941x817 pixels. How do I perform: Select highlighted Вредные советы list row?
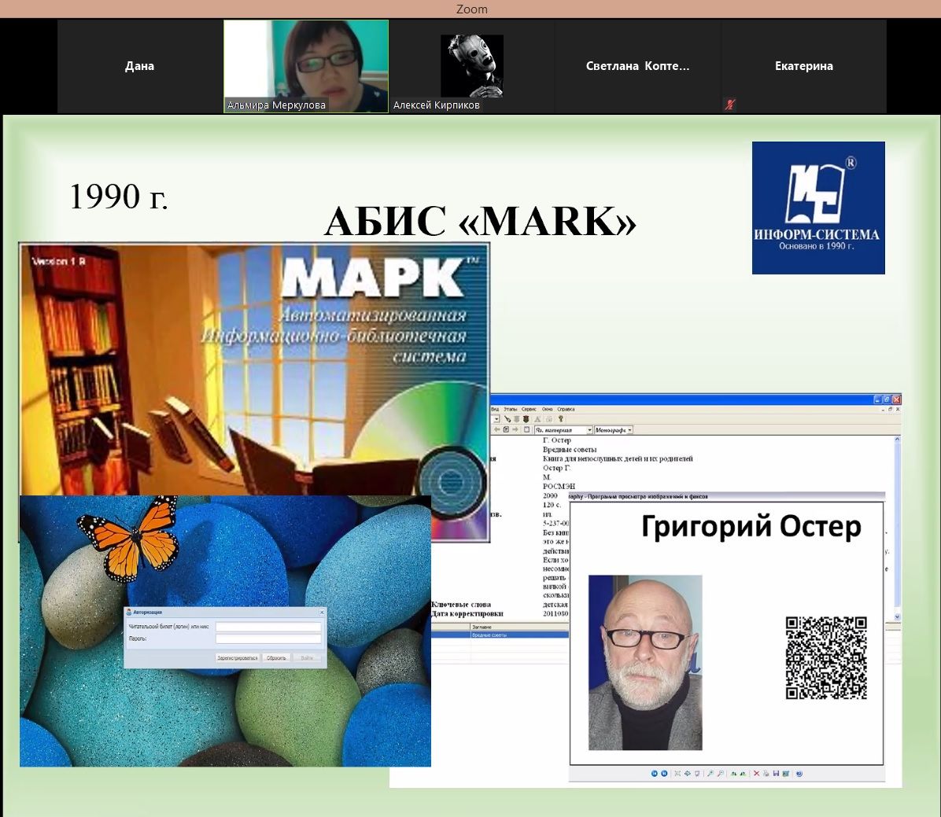(x=500, y=635)
